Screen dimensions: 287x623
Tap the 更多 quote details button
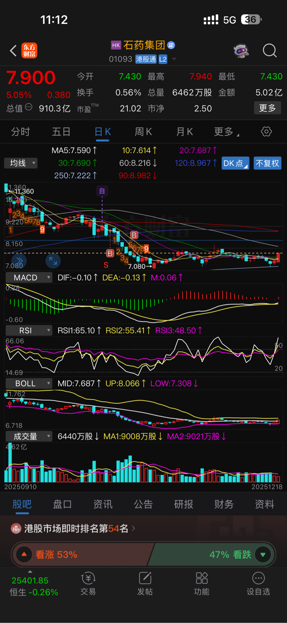[x=268, y=108]
